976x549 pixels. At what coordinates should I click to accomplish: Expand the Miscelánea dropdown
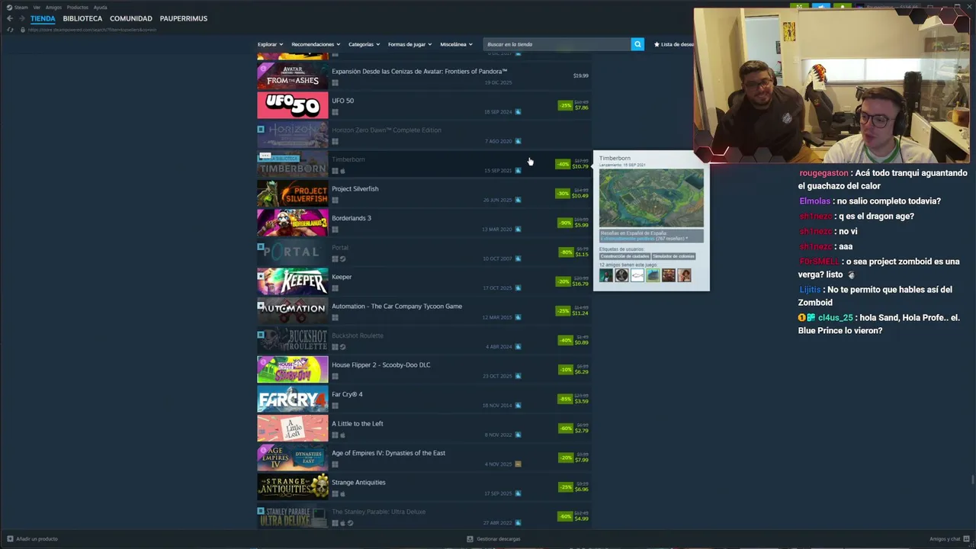pyautogui.click(x=456, y=44)
